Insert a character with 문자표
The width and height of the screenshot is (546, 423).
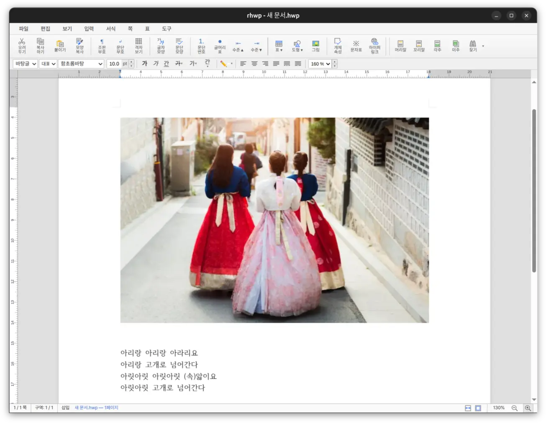pyautogui.click(x=356, y=46)
